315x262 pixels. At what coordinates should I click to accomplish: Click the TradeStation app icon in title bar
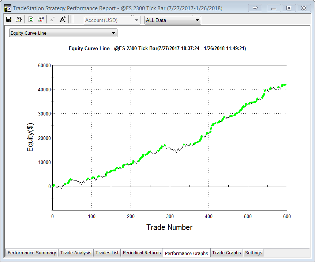(7, 8)
